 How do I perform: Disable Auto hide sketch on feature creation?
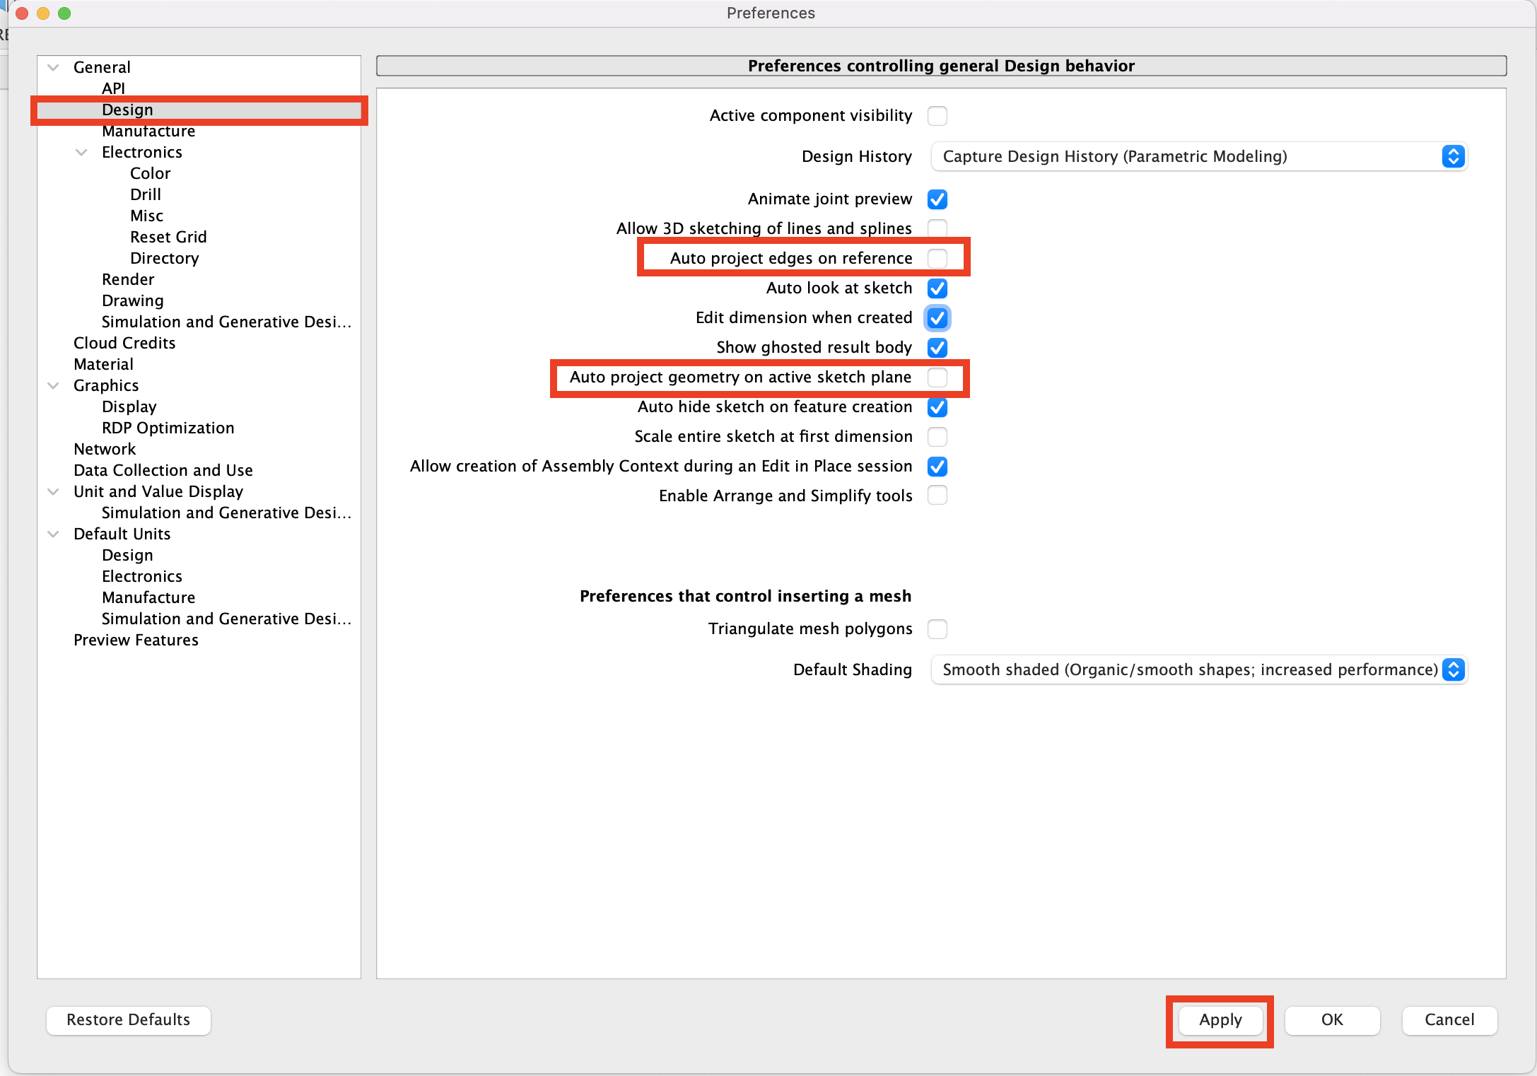click(937, 407)
